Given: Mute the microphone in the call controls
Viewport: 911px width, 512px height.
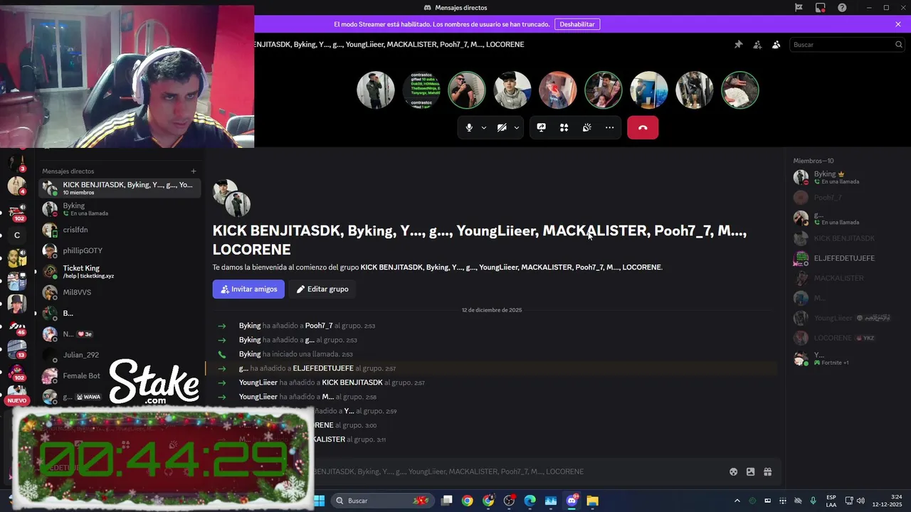Looking at the screenshot, I should point(468,127).
